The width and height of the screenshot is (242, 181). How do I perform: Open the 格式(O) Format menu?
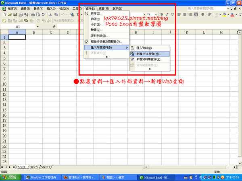tap(64, 8)
